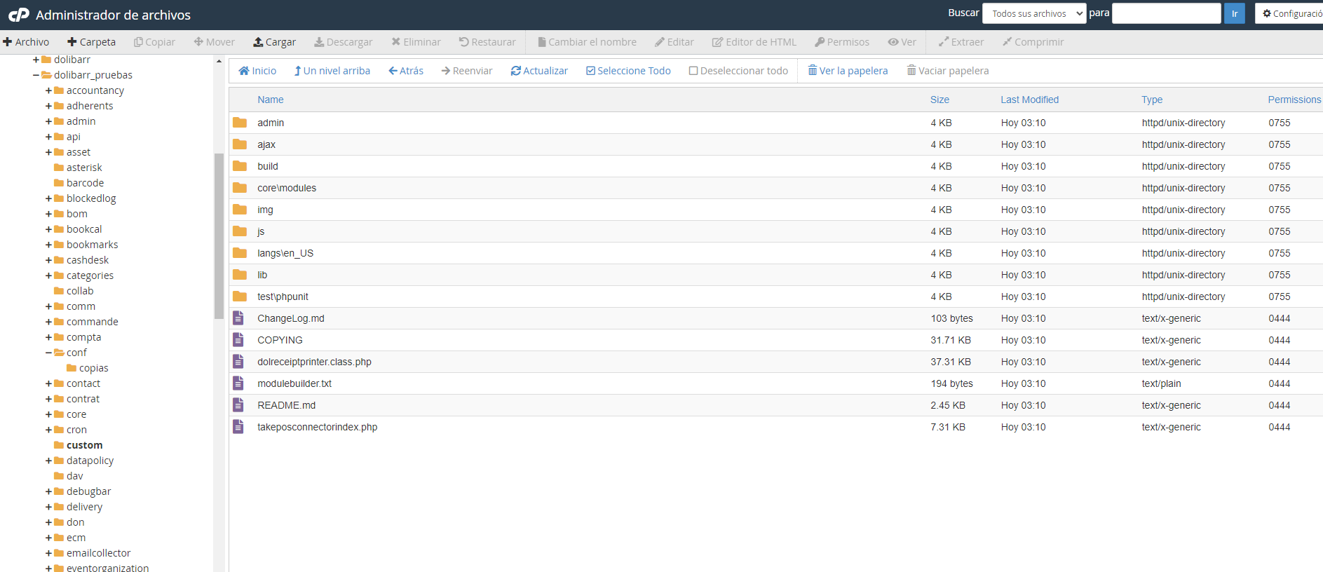Viewport: 1323px width, 572px height.
Task: Create a new folder with Carpeta
Action: click(91, 42)
